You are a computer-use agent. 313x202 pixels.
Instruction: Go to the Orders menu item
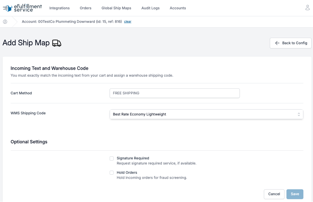click(x=85, y=8)
